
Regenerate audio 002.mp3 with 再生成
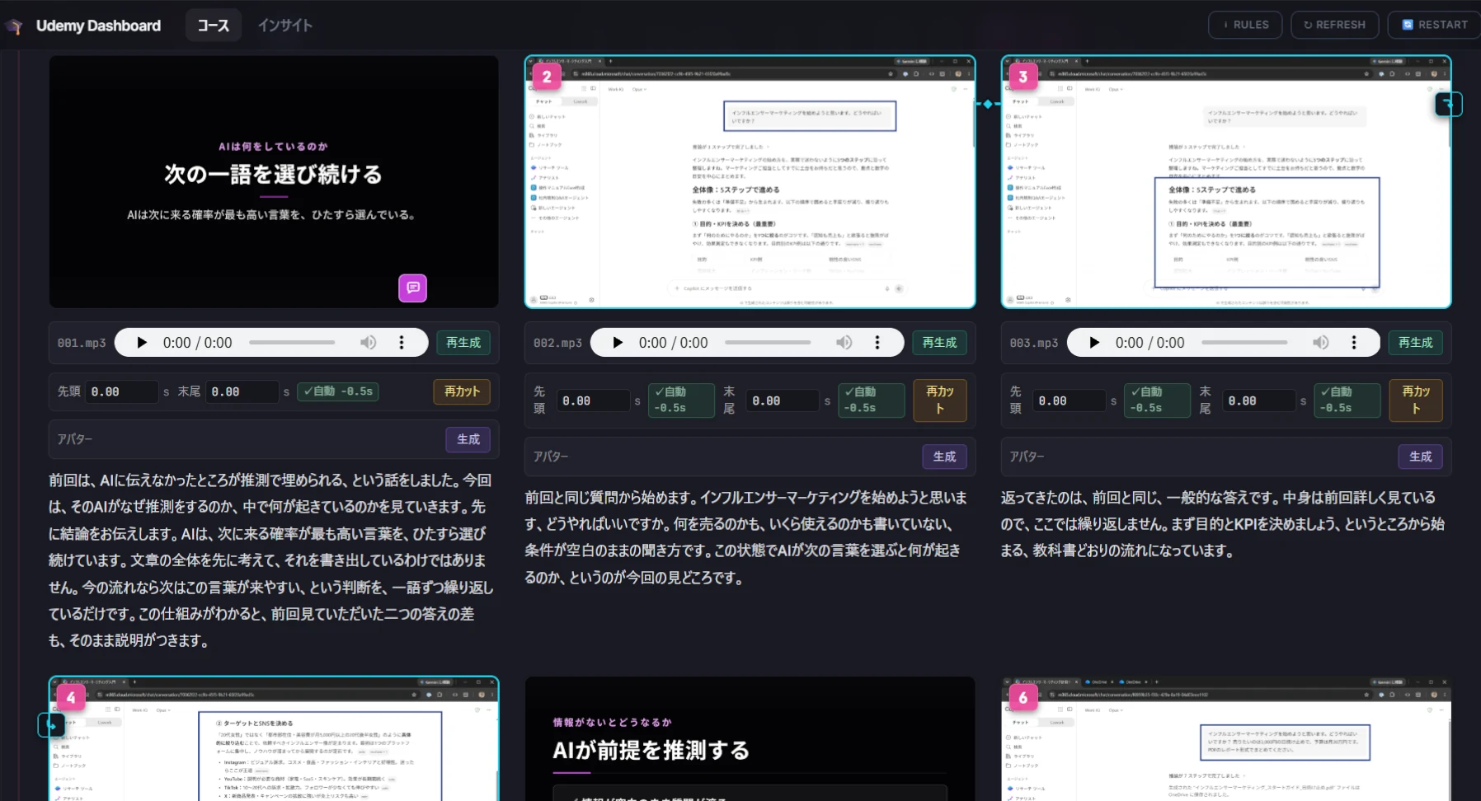coord(939,343)
